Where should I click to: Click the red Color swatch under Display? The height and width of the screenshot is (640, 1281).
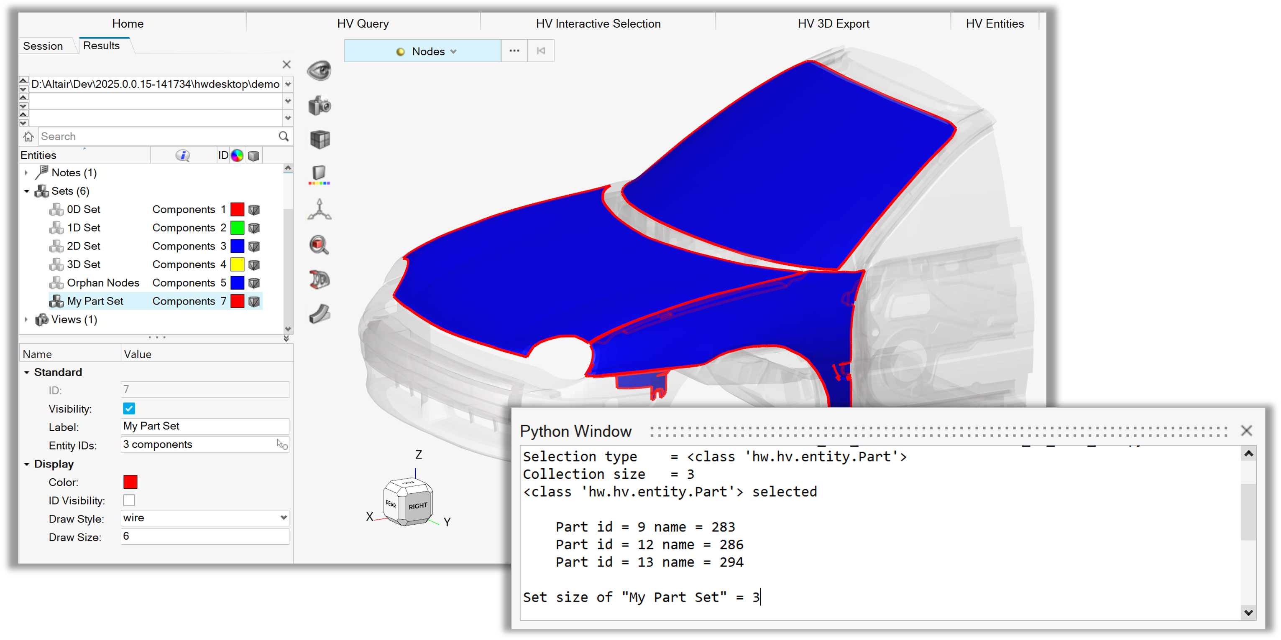click(130, 482)
